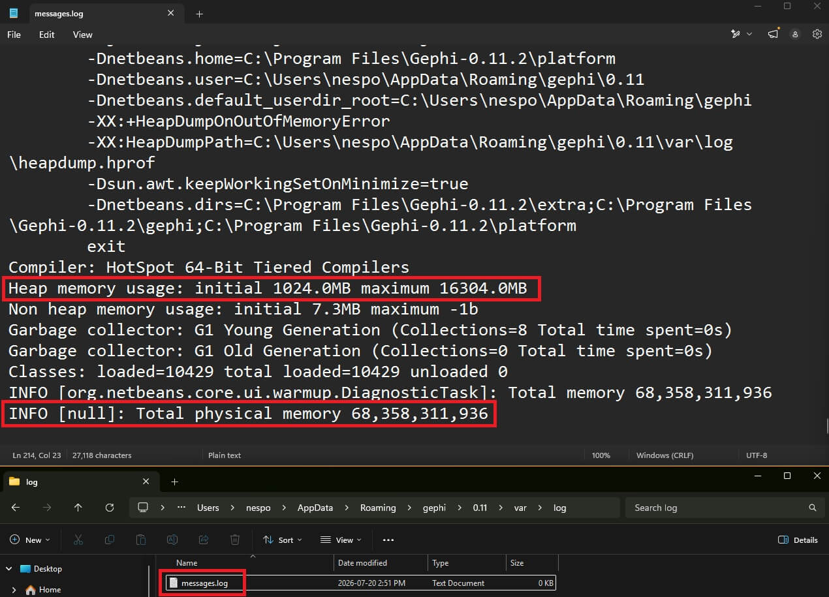Open the View dropdown in Explorer toolbar

[340, 540]
